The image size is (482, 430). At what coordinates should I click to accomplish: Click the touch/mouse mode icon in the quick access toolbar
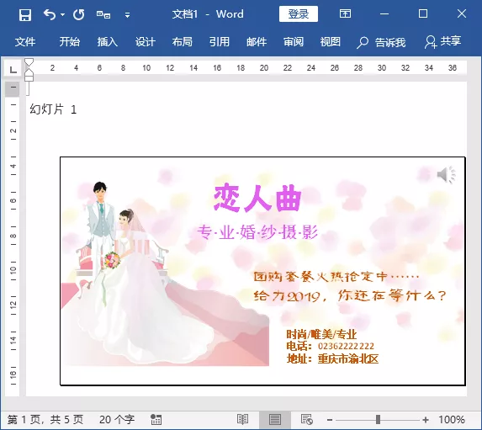coord(103,14)
